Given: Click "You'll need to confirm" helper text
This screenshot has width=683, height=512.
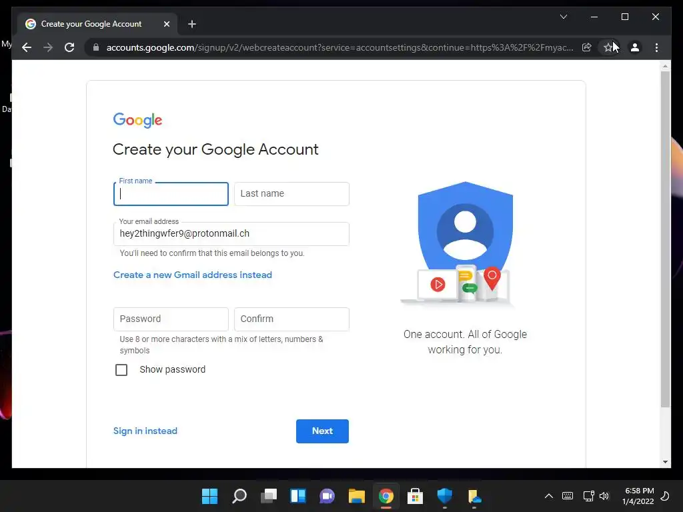Looking at the screenshot, I should pos(212,253).
